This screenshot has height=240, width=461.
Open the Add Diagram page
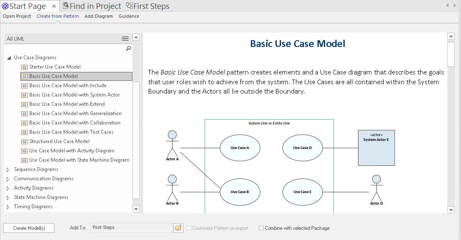[x=98, y=16]
